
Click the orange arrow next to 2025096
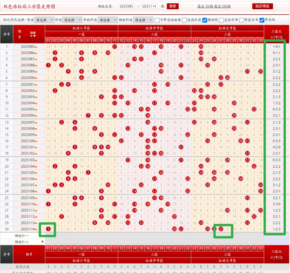(36, 116)
